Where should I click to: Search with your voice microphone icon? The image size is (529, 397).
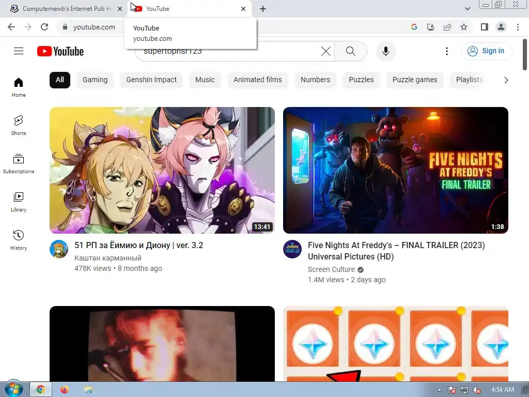click(385, 51)
